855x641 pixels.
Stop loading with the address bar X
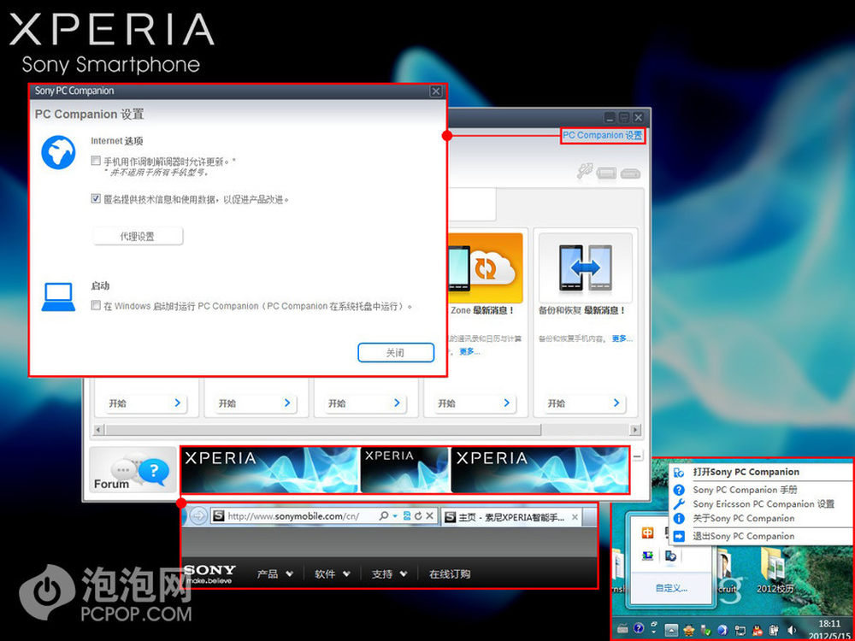pos(430,515)
